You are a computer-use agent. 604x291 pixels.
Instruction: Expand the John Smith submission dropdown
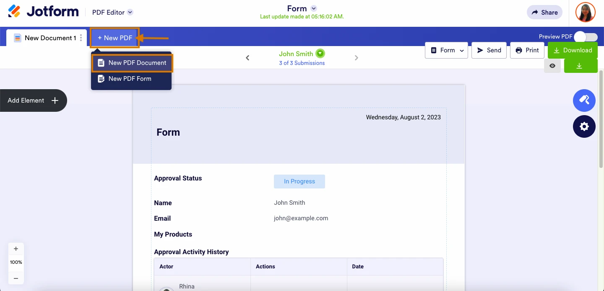click(x=320, y=54)
